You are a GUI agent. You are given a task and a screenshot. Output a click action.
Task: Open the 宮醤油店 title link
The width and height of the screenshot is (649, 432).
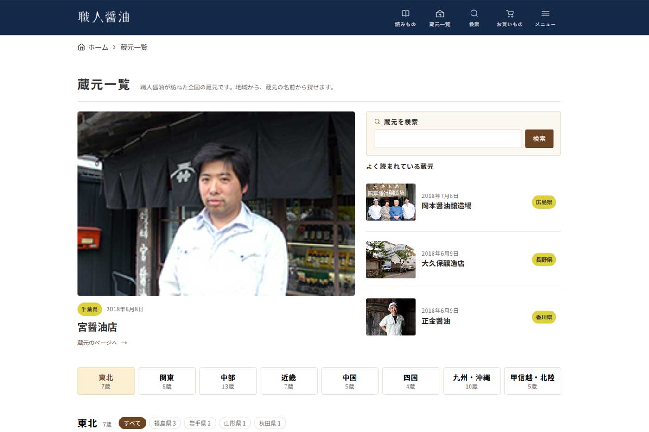[97, 327]
